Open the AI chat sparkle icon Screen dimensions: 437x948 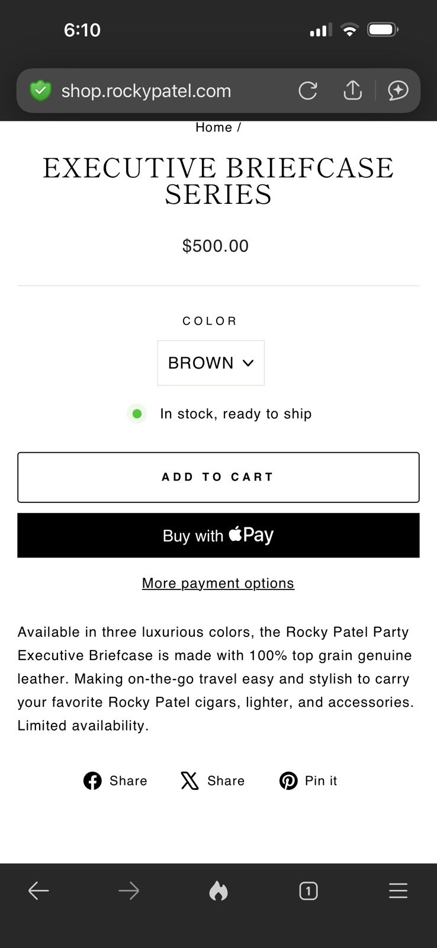398,91
